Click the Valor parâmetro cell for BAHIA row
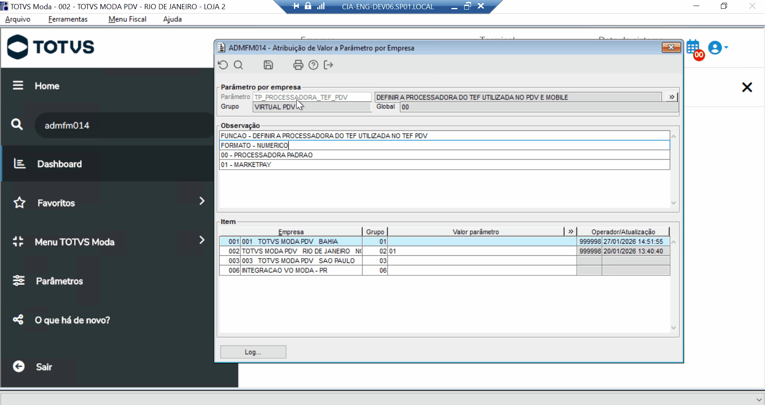765x405 pixels. coord(482,241)
